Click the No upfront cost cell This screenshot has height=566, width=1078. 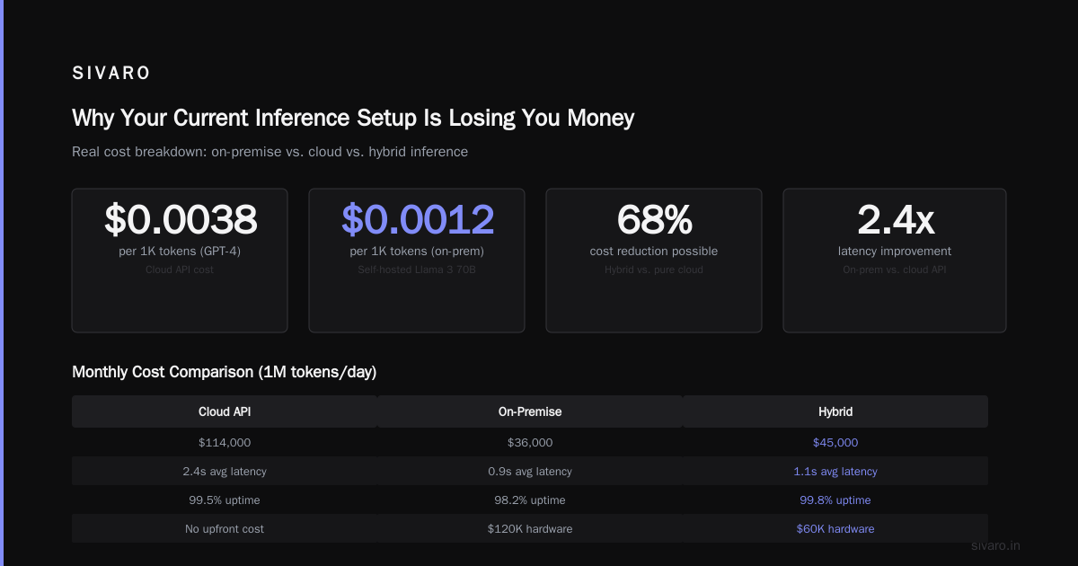coord(225,528)
